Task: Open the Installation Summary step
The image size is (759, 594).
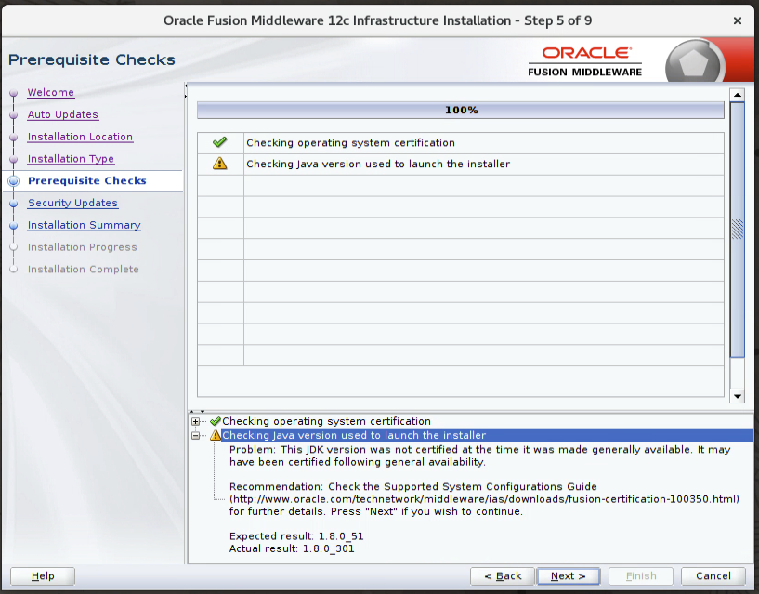Action: click(85, 225)
